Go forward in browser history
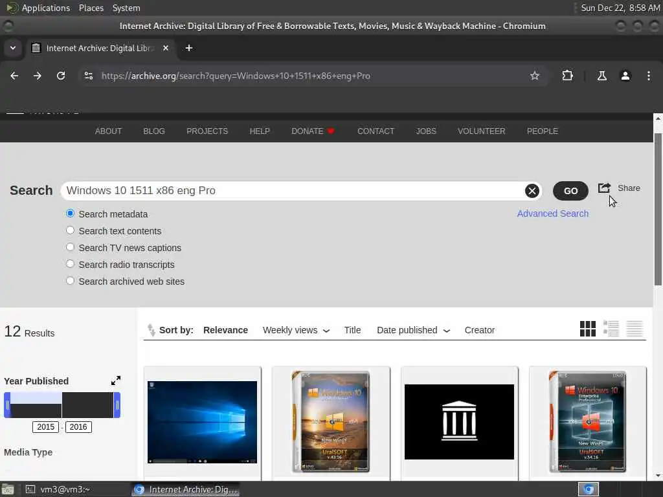Screen dimensions: 663x497 click(38, 76)
